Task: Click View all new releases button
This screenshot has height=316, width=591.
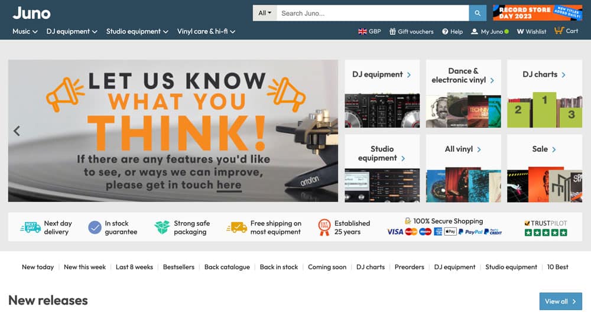Action: pos(560,301)
